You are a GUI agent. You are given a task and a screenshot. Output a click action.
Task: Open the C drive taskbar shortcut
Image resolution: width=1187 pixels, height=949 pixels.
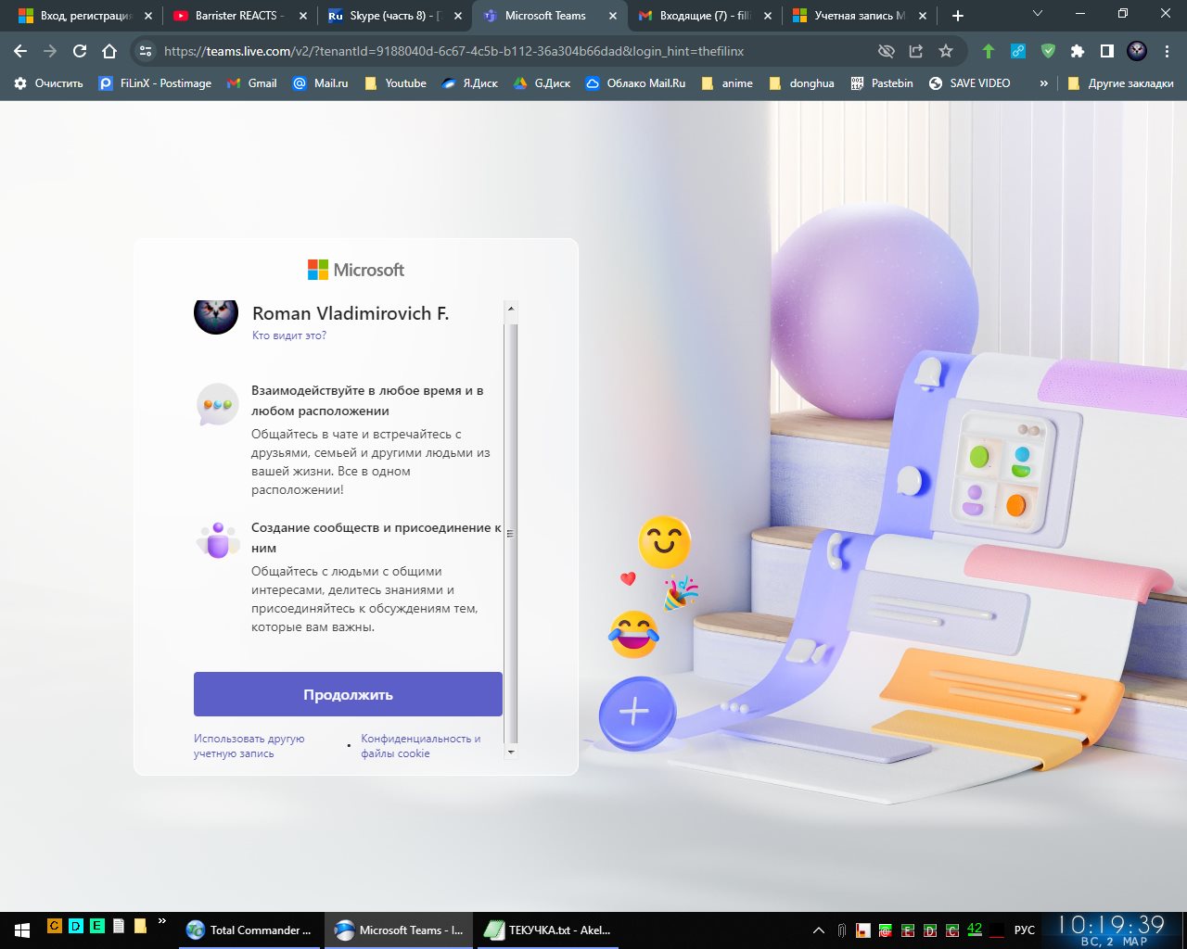(x=54, y=925)
